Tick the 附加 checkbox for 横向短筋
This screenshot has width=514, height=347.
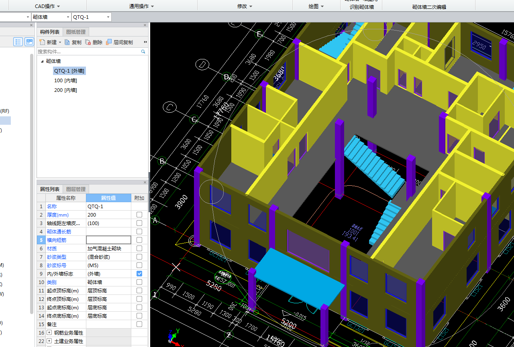click(139, 240)
